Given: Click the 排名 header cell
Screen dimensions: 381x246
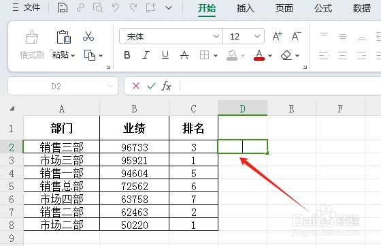Looking at the screenshot, I should pyautogui.click(x=193, y=128).
